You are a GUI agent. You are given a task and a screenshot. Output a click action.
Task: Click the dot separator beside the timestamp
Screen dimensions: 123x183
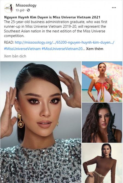point(25,10)
